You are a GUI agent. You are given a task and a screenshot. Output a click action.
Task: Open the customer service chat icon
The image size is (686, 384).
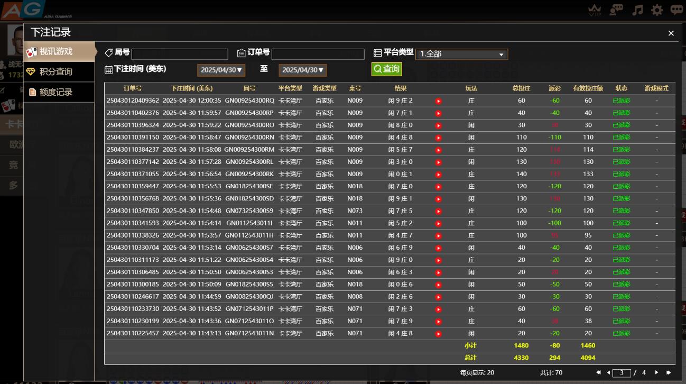[616, 10]
